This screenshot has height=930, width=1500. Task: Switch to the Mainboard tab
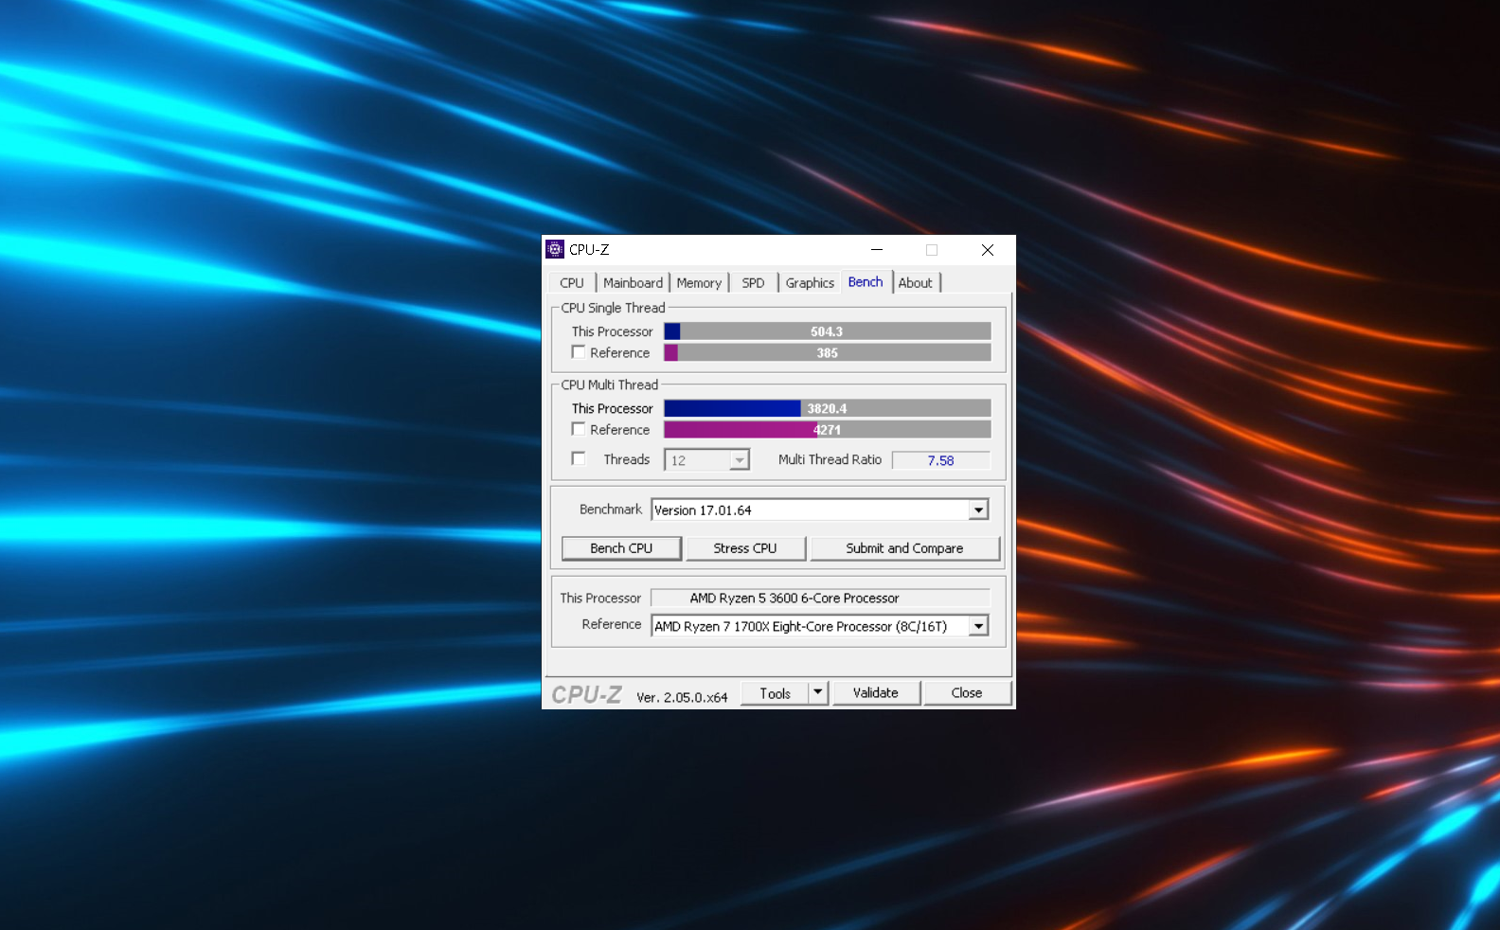tap(634, 283)
